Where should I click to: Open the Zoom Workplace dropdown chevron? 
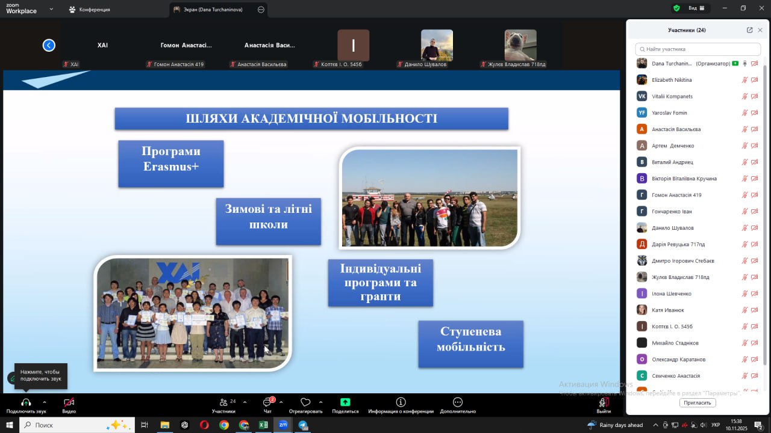pyautogui.click(x=51, y=9)
